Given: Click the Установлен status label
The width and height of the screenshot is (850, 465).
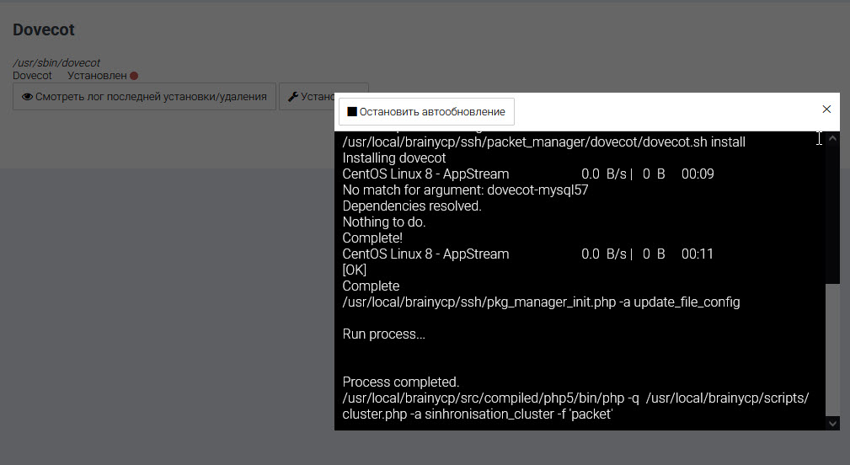Looking at the screenshot, I should tap(97, 76).
